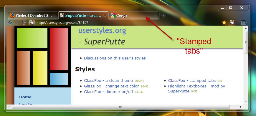Click the vertical scrollbar down arrow
This screenshot has width=256, height=116.
(246, 102)
